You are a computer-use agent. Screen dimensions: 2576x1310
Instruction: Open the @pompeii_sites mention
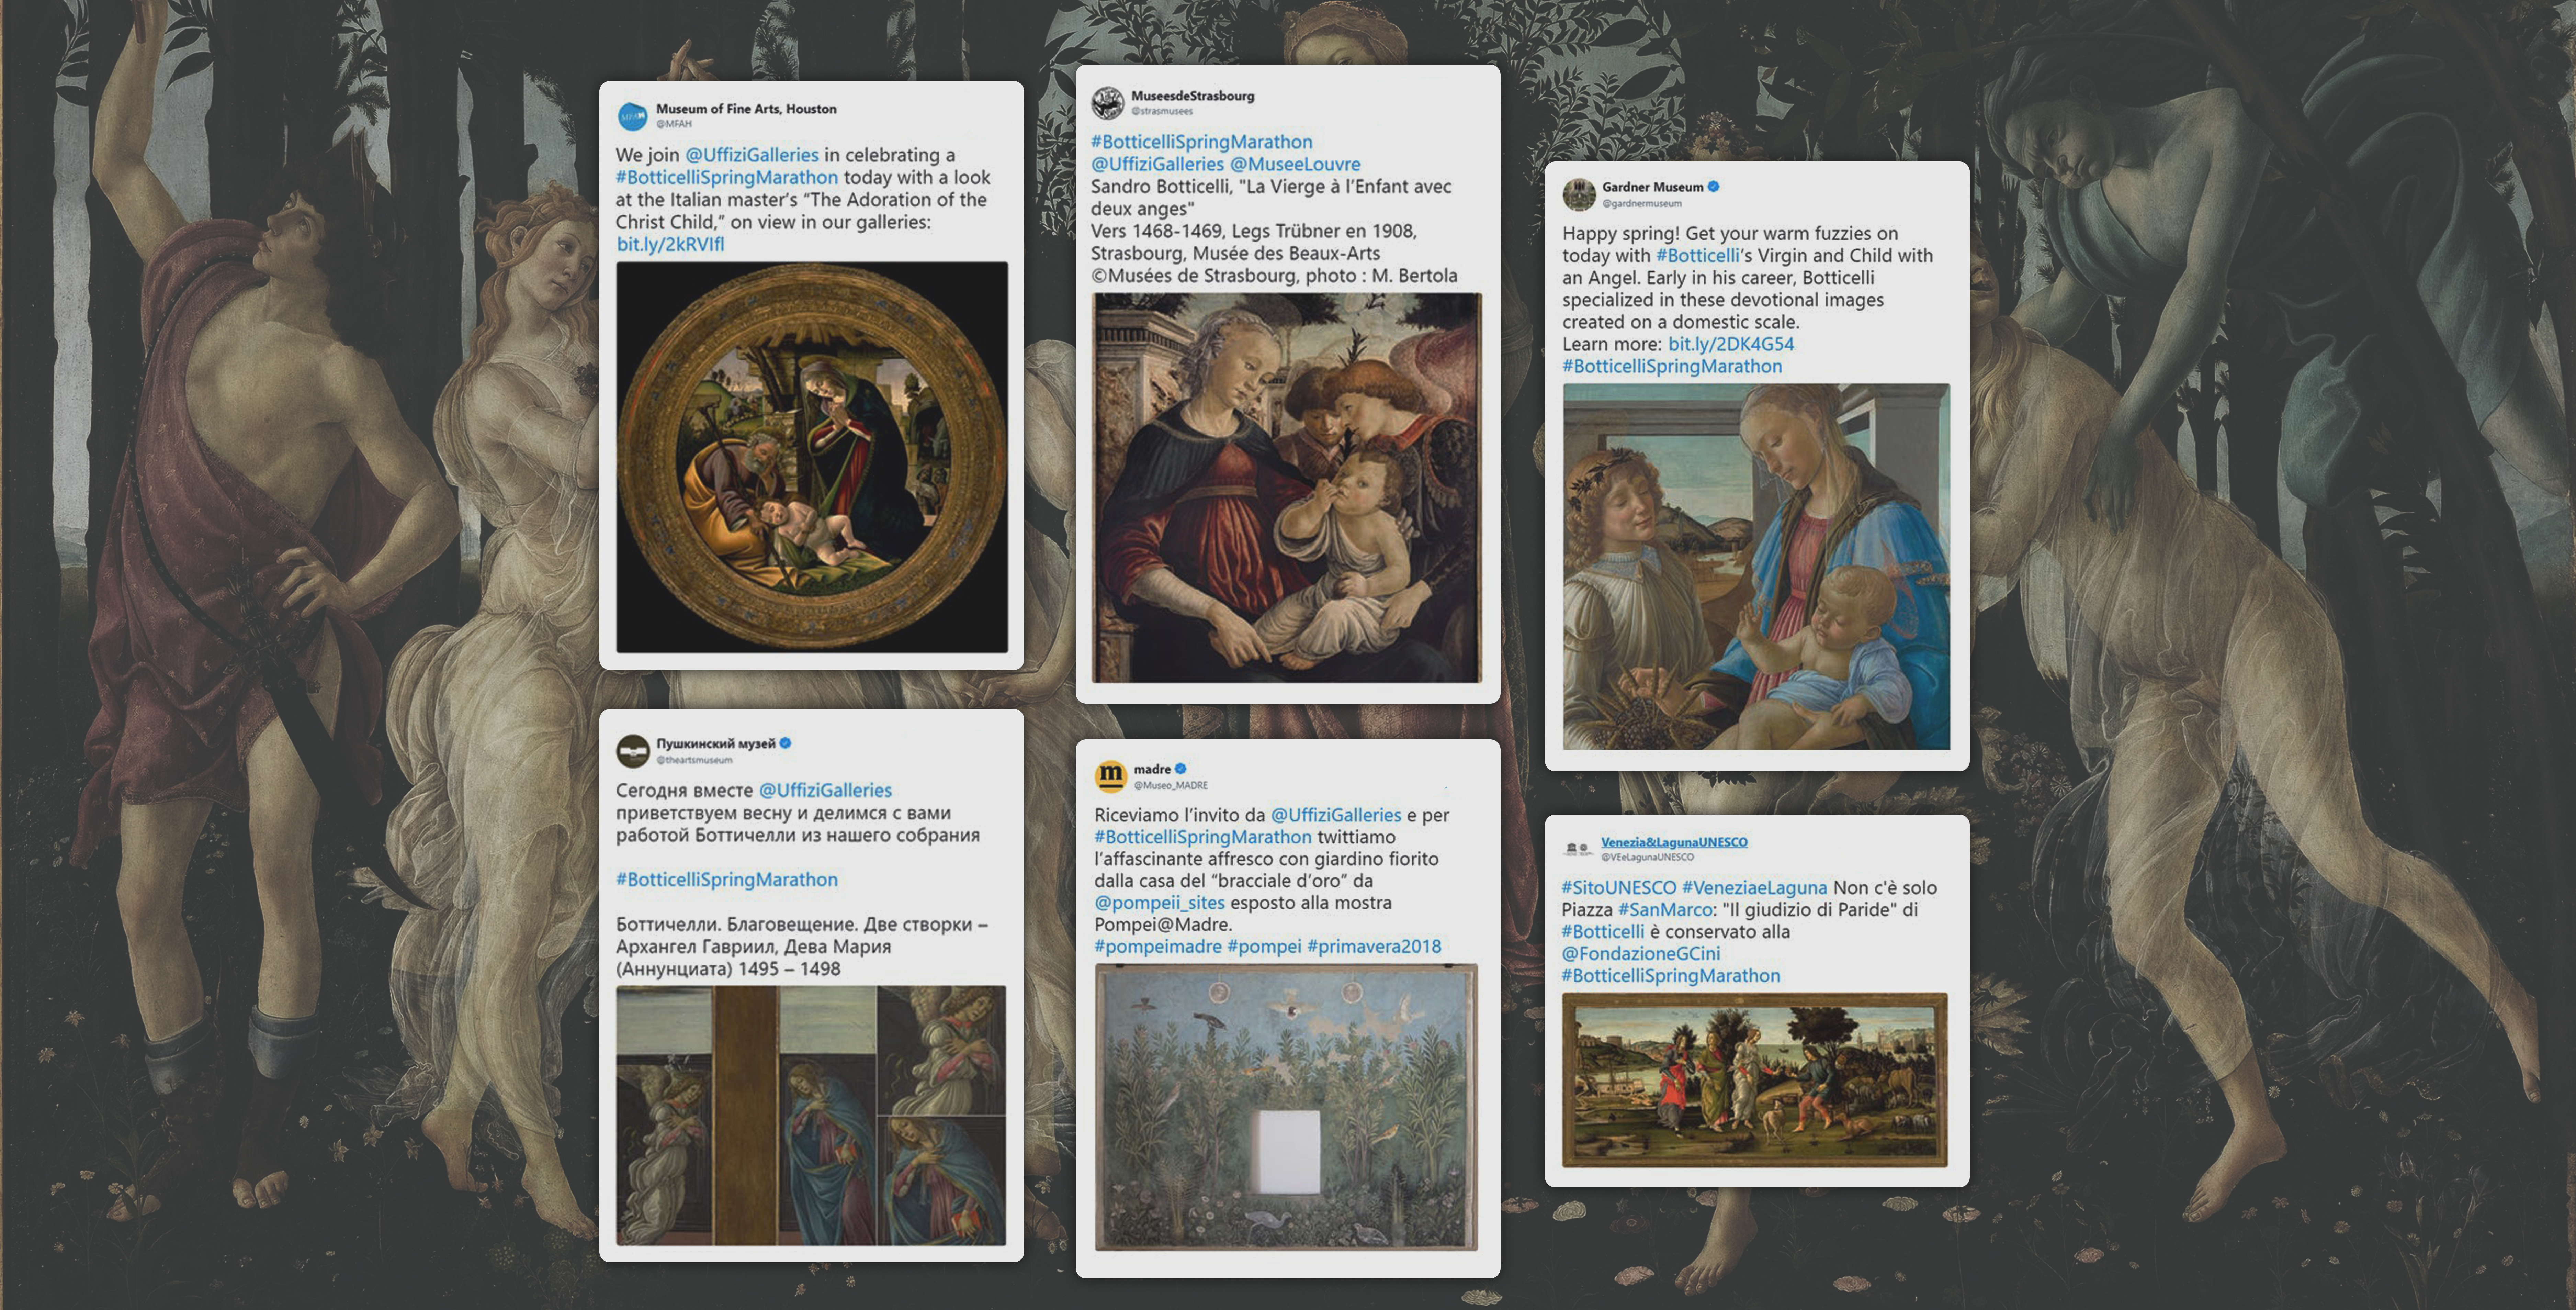tap(1159, 903)
